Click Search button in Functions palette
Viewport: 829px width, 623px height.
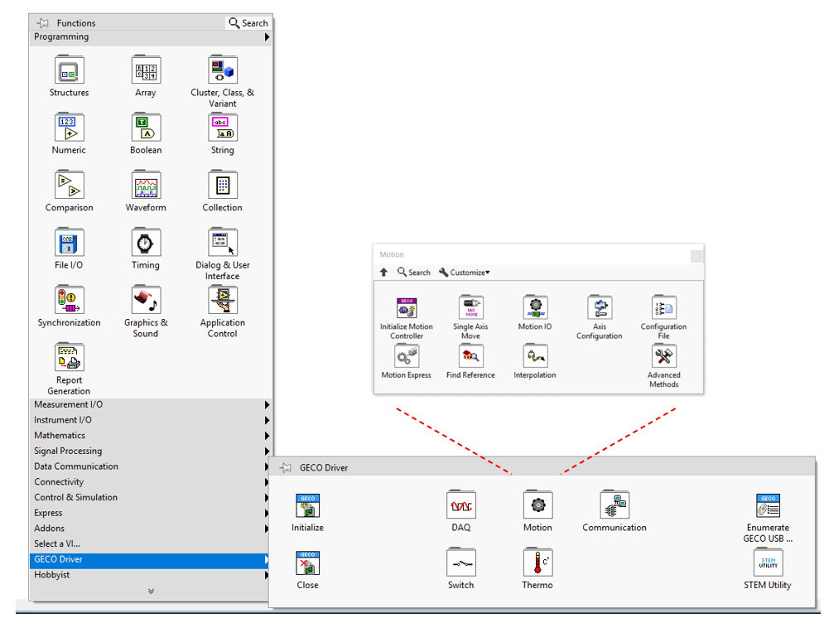pyautogui.click(x=248, y=23)
